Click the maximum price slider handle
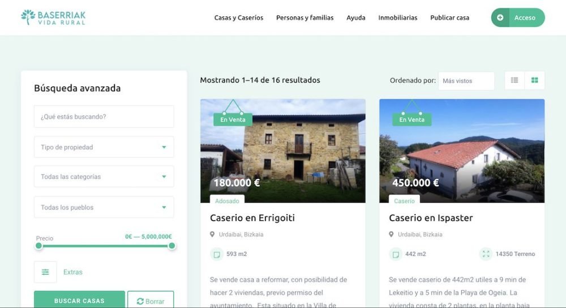The image size is (566, 308). click(172, 246)
